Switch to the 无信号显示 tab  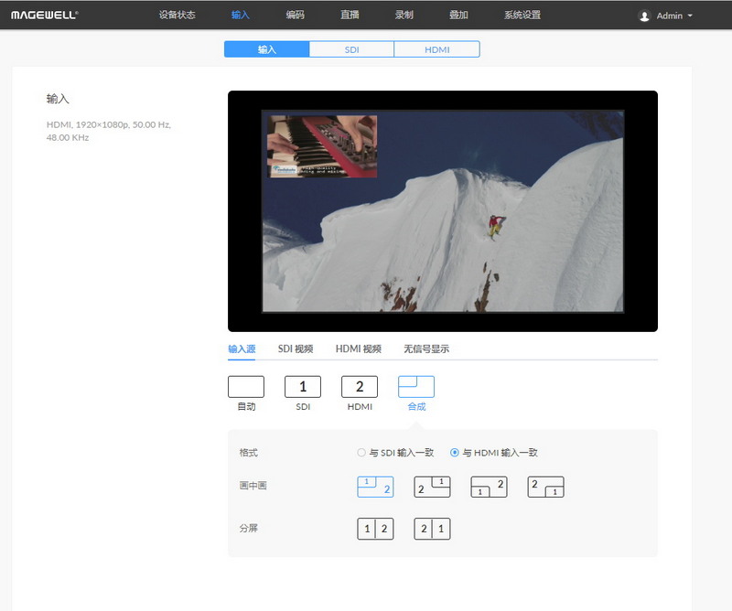click(x=426, y=348)
